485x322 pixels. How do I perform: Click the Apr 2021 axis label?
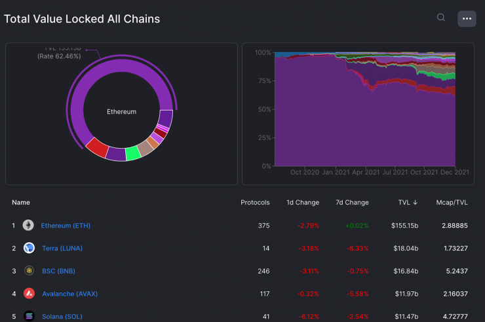coord(366,172)
